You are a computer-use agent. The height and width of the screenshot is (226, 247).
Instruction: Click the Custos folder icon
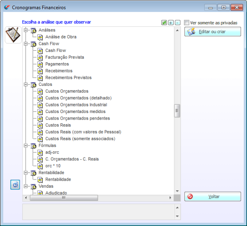pyautogui.click(x=33, y=85)
